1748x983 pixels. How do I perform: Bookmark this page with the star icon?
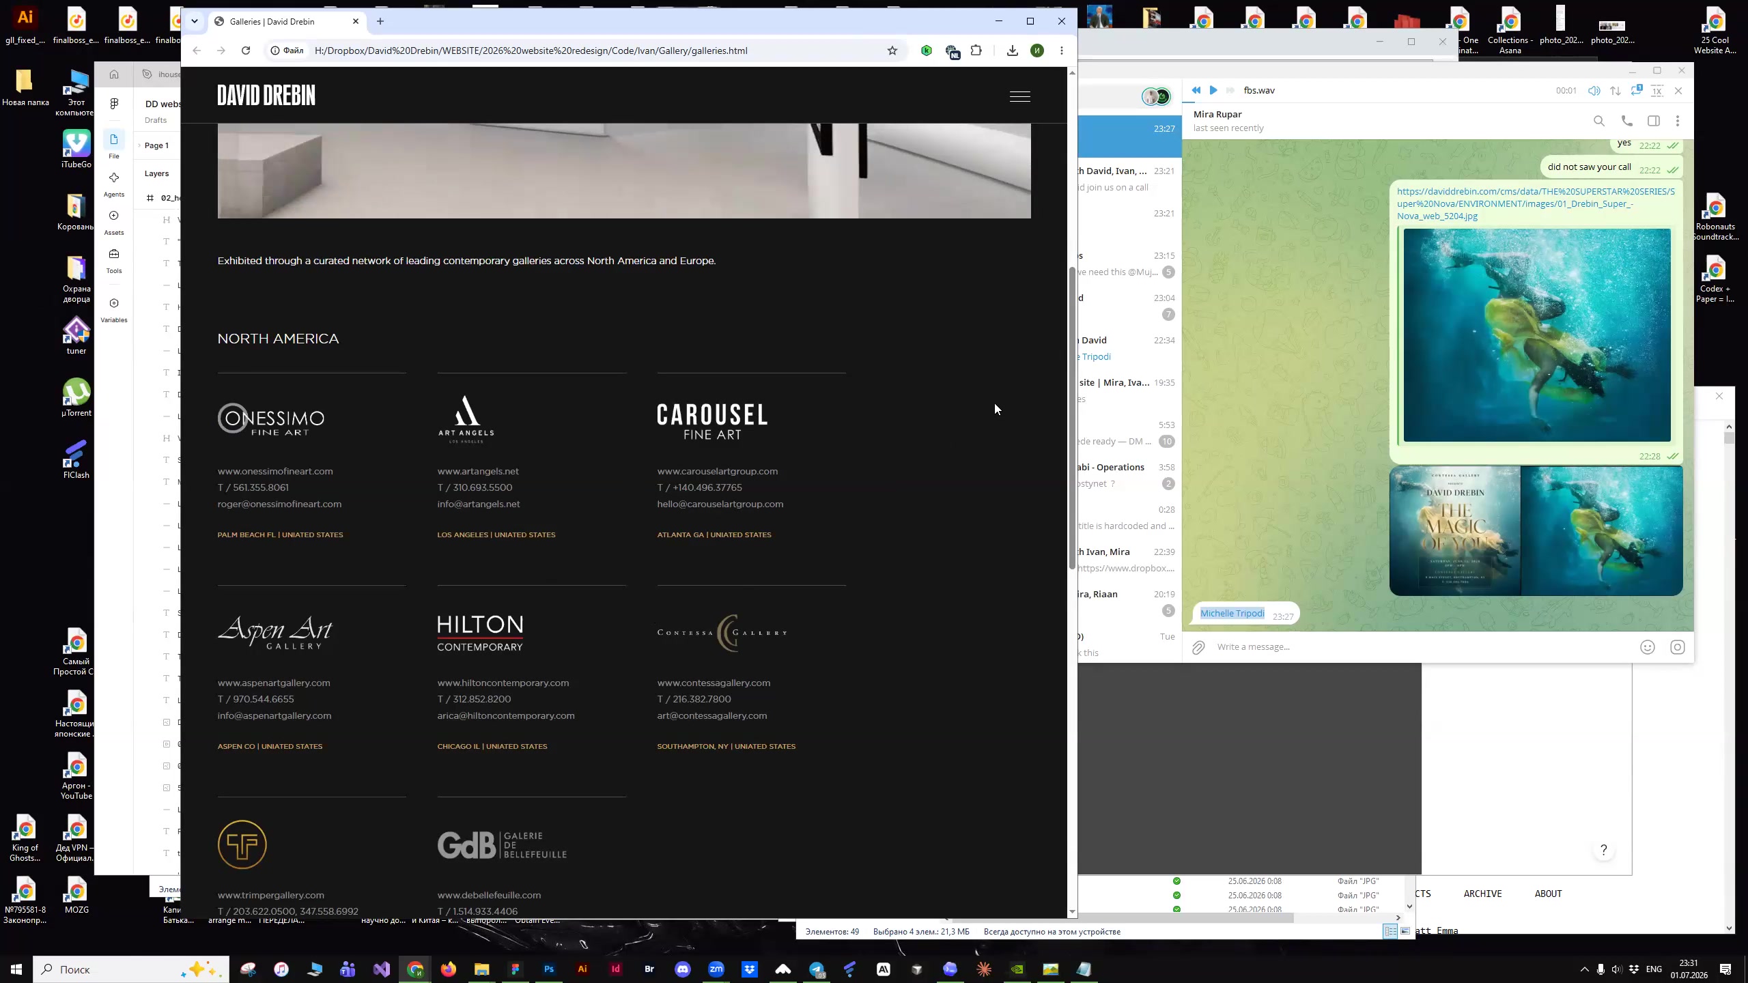point(892,51)
